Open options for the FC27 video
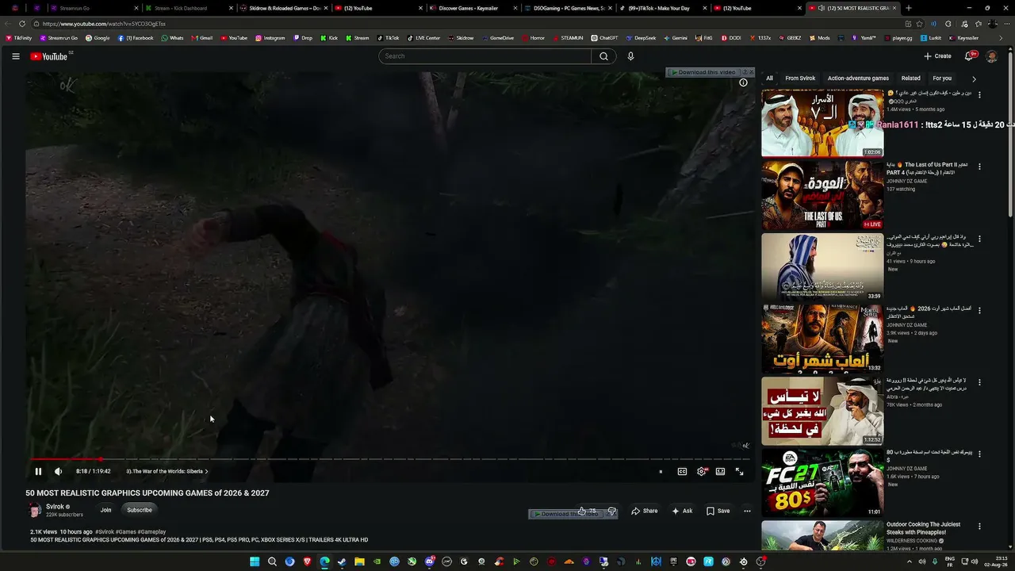This screenshot has height=571, width=1015. (979, 454)
